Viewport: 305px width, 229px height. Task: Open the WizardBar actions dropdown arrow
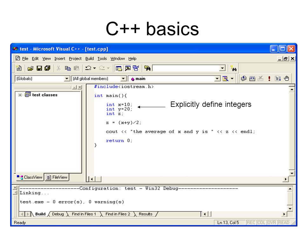(x=232, y=79)
